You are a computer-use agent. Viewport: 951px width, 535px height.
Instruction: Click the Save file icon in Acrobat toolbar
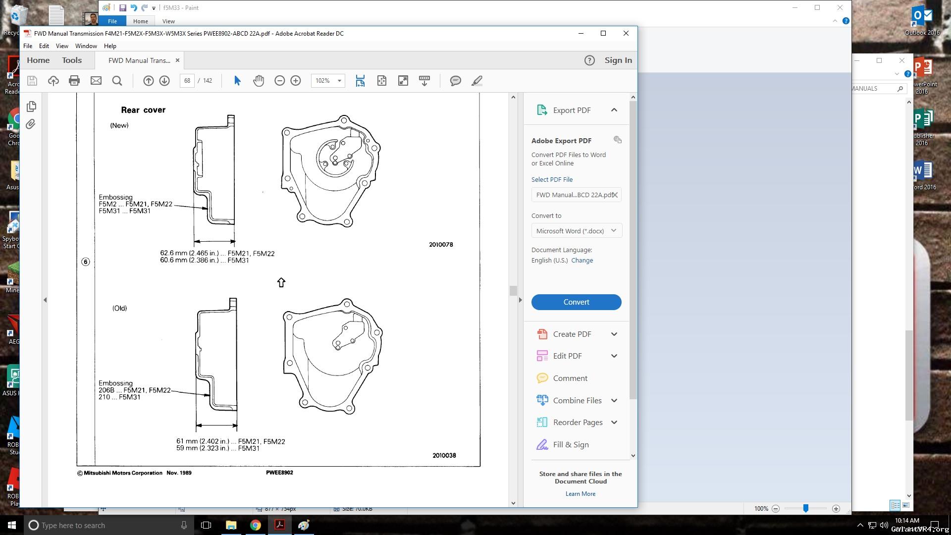32,81
